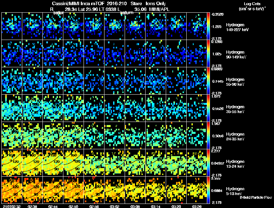Pick the 55-90 keV panel at 03:08
Viewport: 274px width, 208px height.
tap(135, 81)
